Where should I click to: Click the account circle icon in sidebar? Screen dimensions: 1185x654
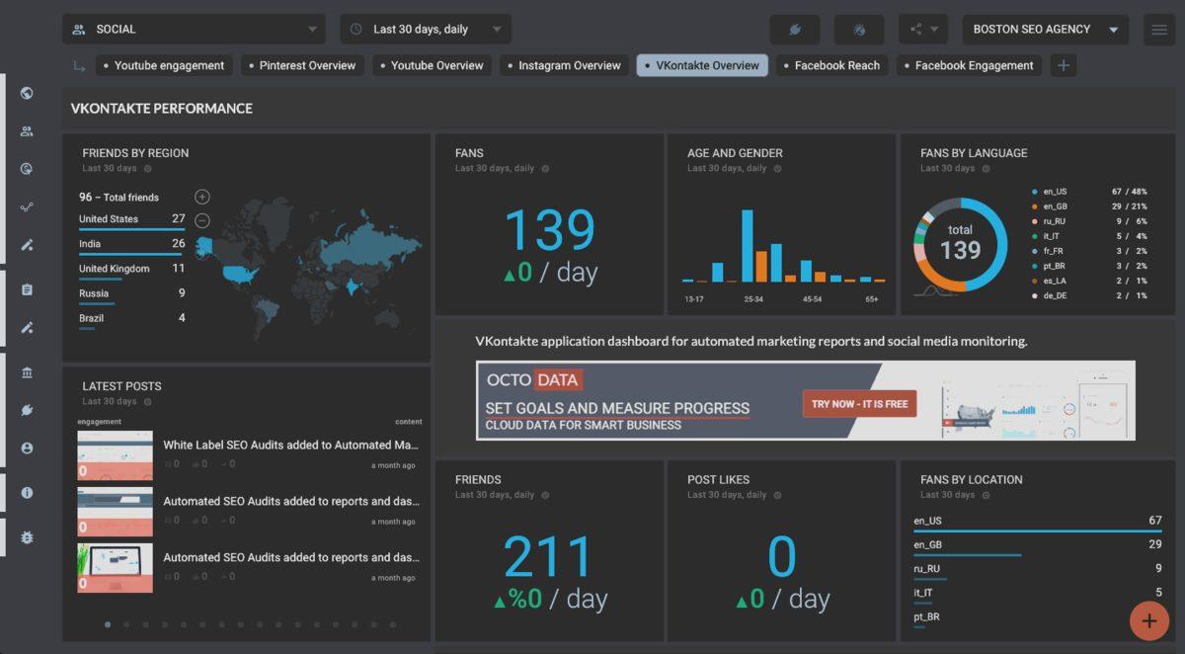27,449
